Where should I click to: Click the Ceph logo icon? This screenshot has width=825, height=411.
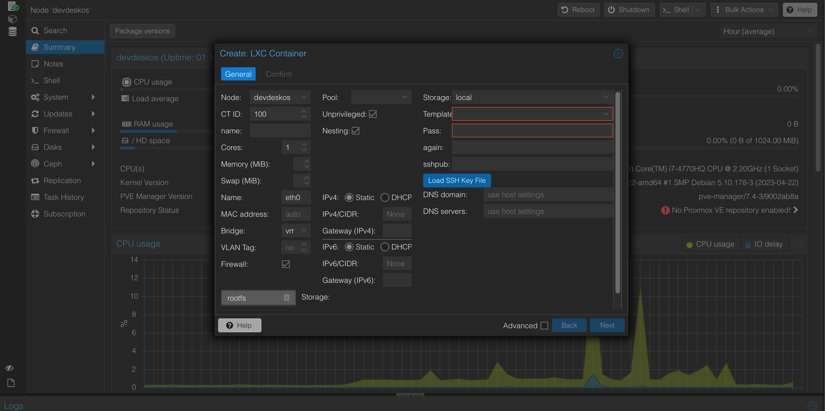pos(35,164)
